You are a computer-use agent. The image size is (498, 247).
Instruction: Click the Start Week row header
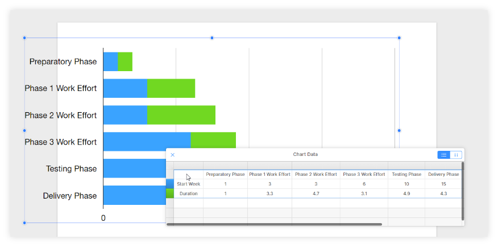point(188,184)
